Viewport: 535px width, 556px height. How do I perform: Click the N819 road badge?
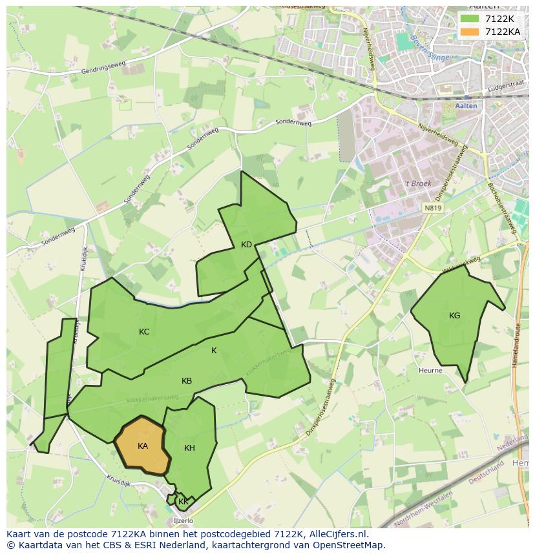(x=432, y=208)
